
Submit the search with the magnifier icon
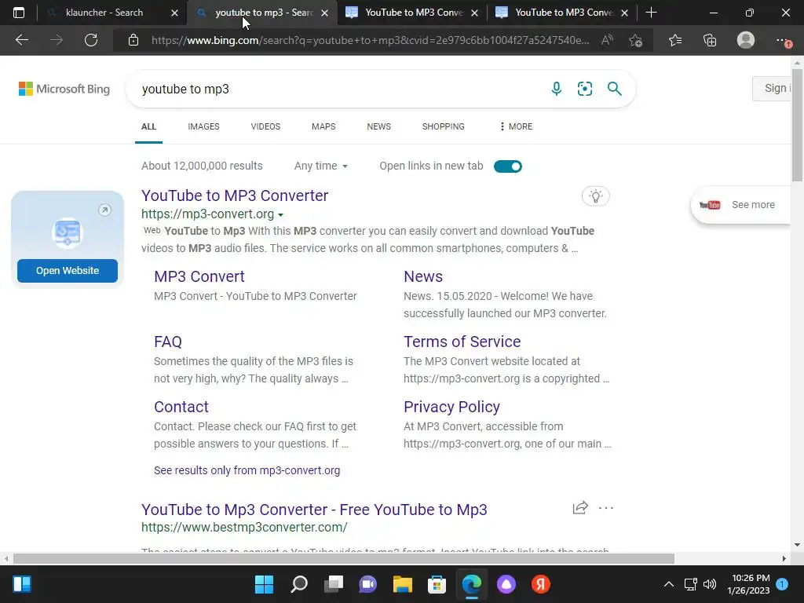coord(614,89)
